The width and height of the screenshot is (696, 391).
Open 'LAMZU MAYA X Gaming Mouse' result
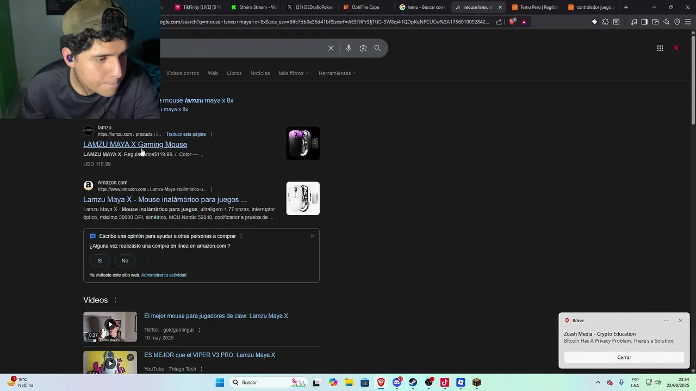135,144
